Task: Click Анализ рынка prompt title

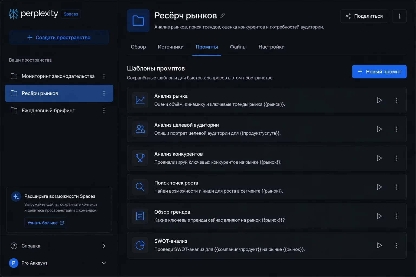Action: [x=171, y=96]
